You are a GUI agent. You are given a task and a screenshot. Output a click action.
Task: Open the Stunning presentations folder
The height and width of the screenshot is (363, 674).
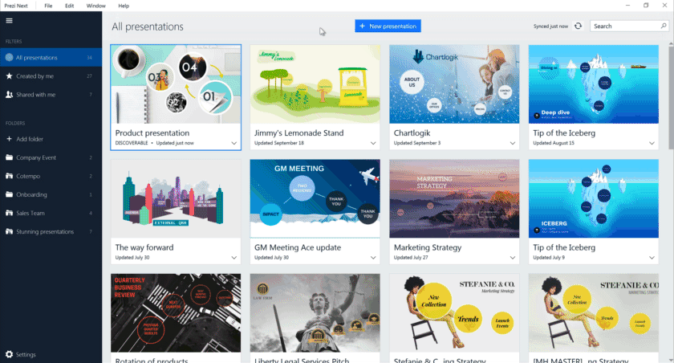point(45,232)
